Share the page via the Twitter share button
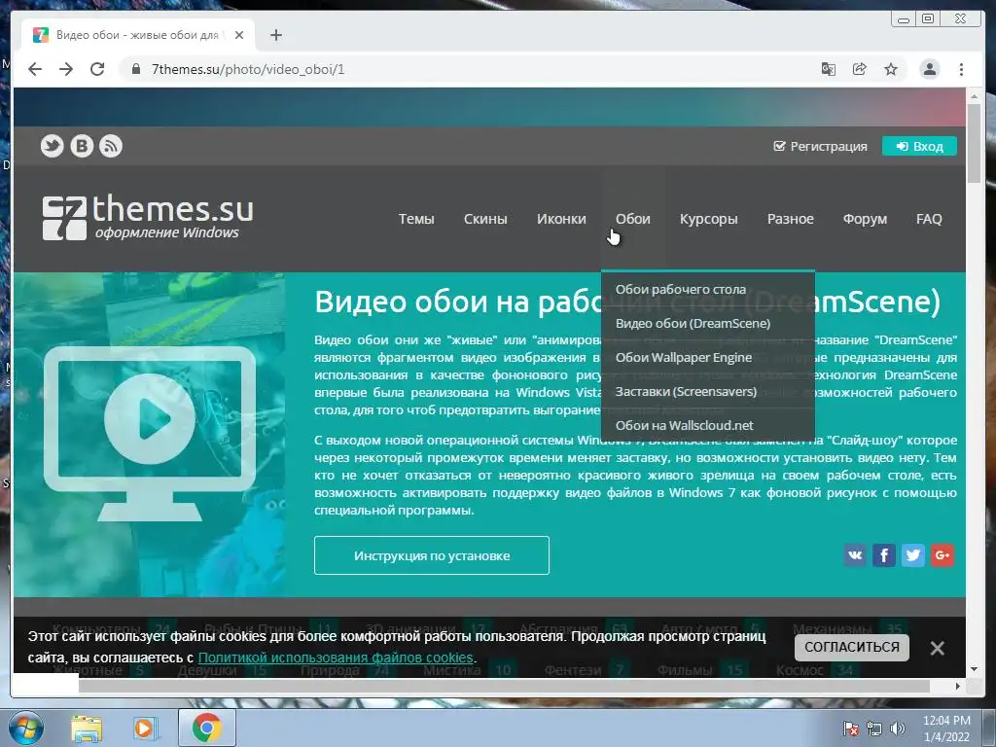This screenshot has height=747, width=996. tap(913, 555)
